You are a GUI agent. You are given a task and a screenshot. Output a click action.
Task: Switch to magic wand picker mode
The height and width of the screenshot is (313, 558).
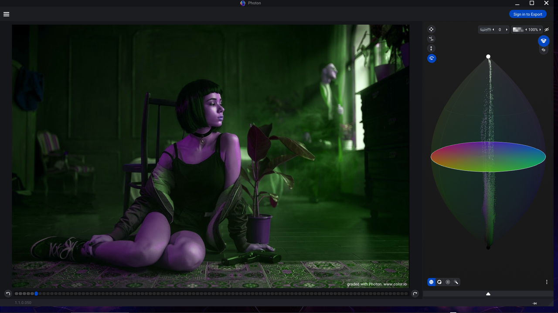pyautogui.click(x=456, y=282)
